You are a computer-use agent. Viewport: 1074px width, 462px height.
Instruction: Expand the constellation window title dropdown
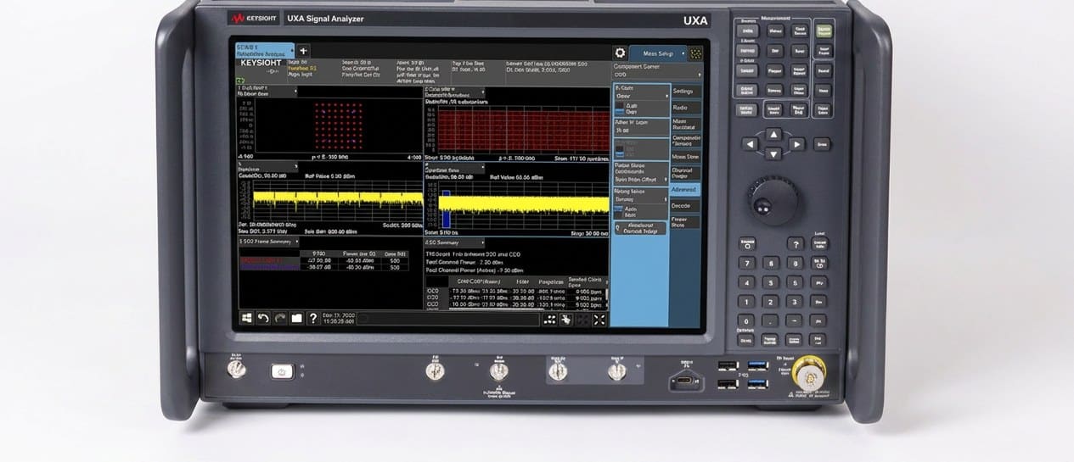pos(267,90)
